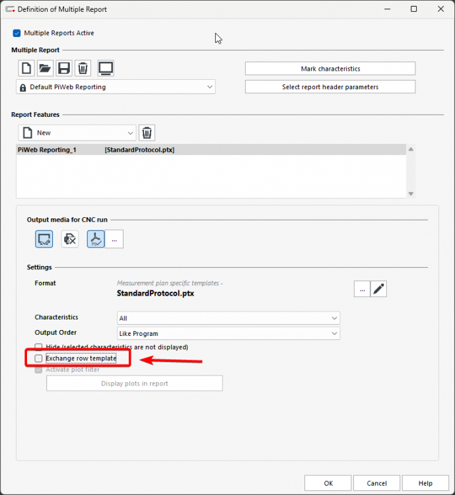Open Output Order dropdown showing Like Program

228,333
